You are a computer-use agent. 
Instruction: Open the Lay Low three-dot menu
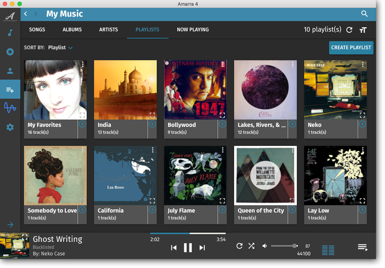tap(363, 150)
